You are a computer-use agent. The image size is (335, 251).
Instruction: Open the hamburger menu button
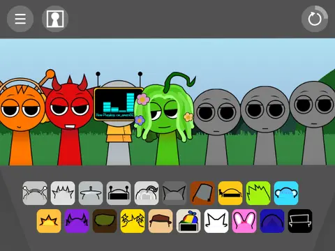tap(20, 19)
